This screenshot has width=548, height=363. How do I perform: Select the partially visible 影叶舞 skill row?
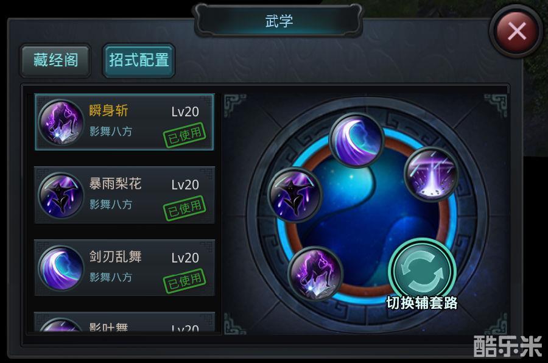pyautogui.click(x=124, y=322)
